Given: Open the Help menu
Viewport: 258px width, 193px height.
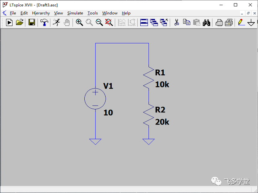Looking at the screenshot, I should [x=126, y=13].
